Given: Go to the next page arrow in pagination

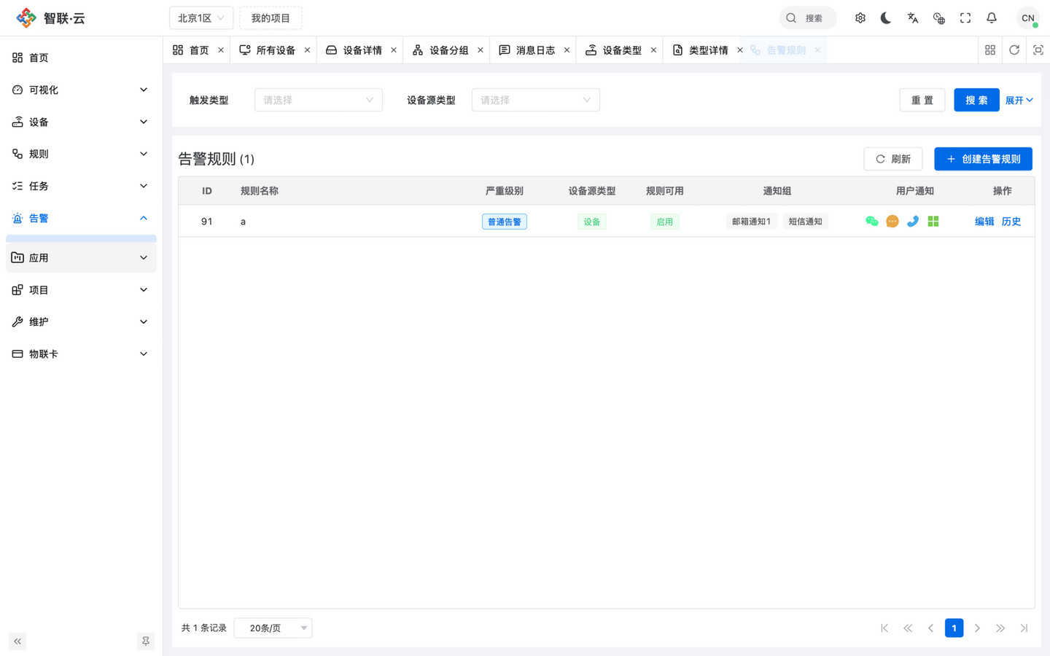Looking at the screenshot, I should tap(977, 628).
